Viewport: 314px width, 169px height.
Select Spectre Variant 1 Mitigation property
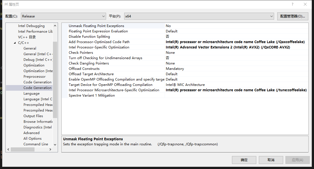pyautogui.click(x=92, y=95)
